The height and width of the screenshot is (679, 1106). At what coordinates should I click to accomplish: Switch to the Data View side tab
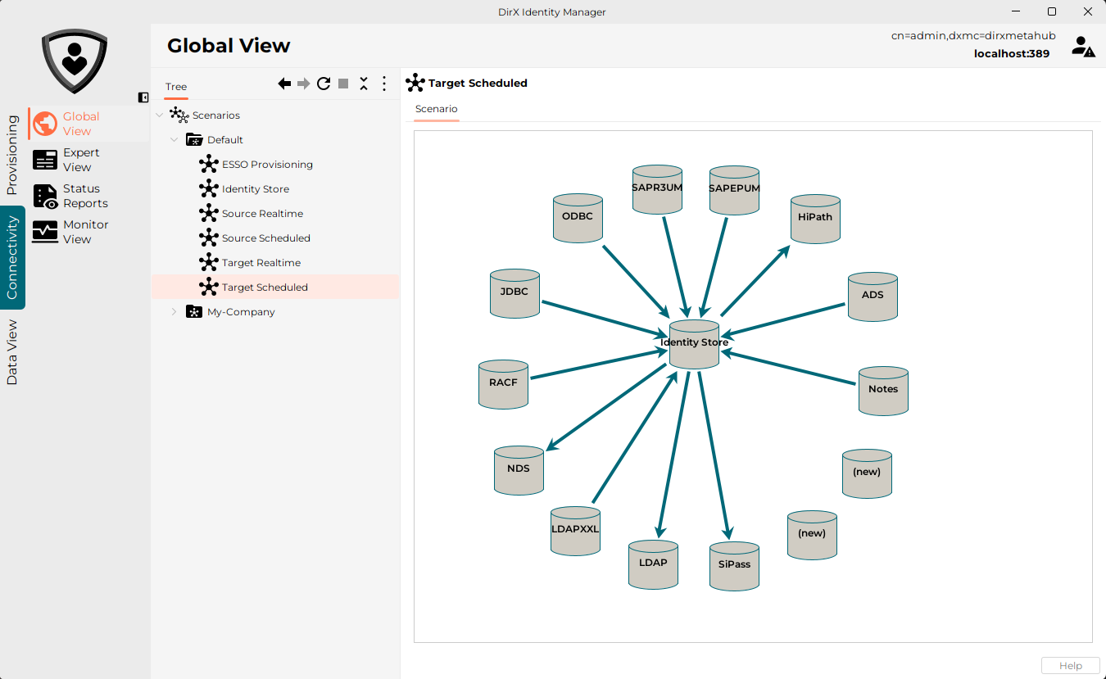[12, 352]
